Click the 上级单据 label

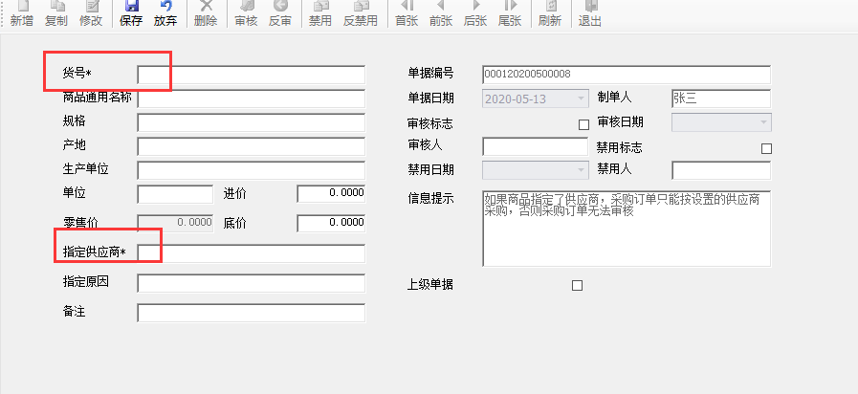point(430,285)
